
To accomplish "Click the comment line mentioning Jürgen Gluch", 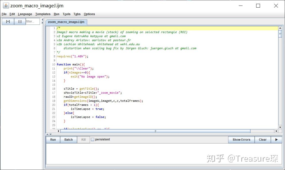I will click(130, 48).
